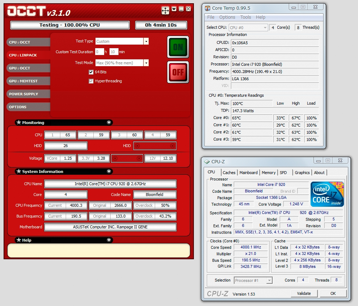The width and height of the screenshot is (358, 306).
Task: Open the Test Type dropdown
Action: pyautogui.click(x=146, y=41)
